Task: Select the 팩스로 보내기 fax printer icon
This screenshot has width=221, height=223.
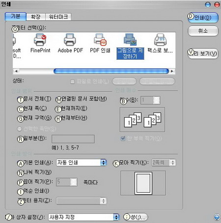Action: (160, 40)
